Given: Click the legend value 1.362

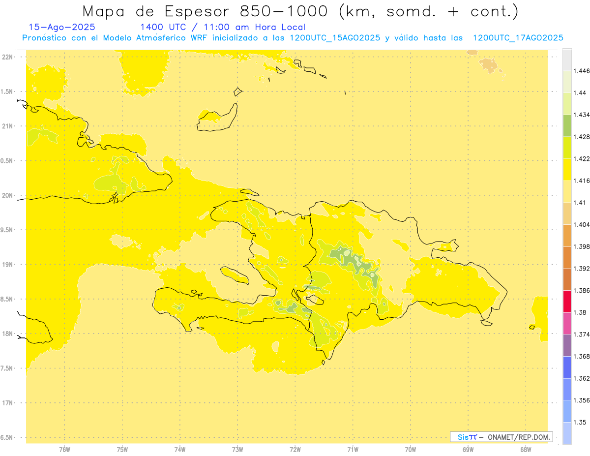Looking at the screenshot, I should [x=582, y=378].
